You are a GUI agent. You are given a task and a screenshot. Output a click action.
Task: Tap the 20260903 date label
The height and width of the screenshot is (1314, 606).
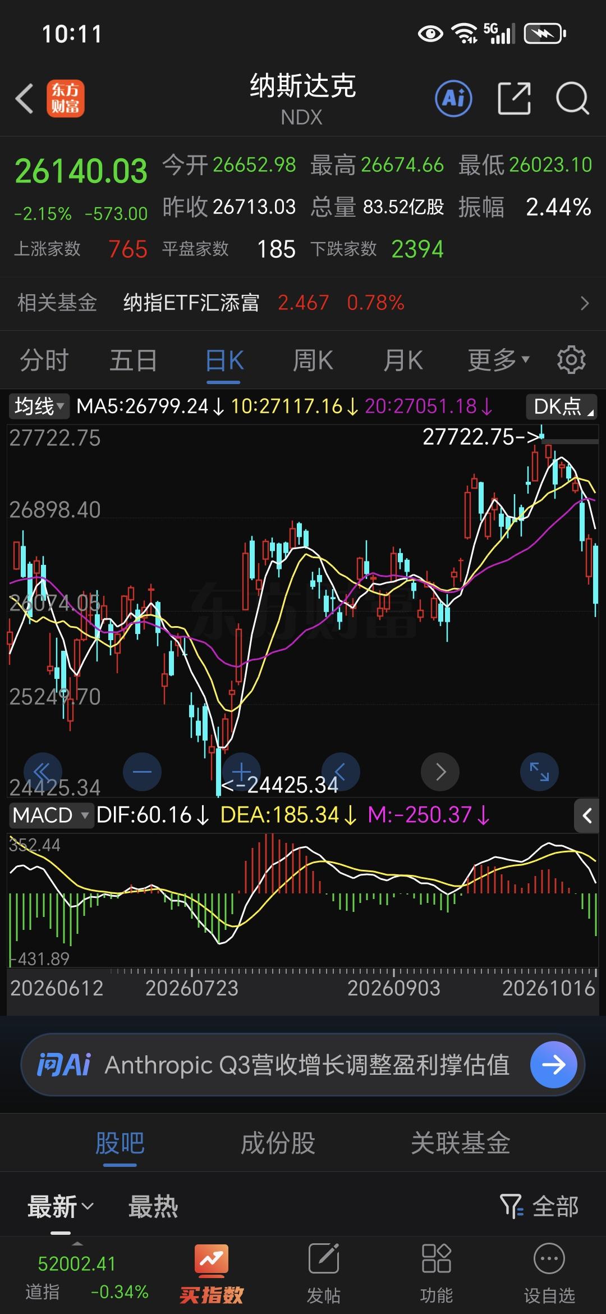point(394,988)
